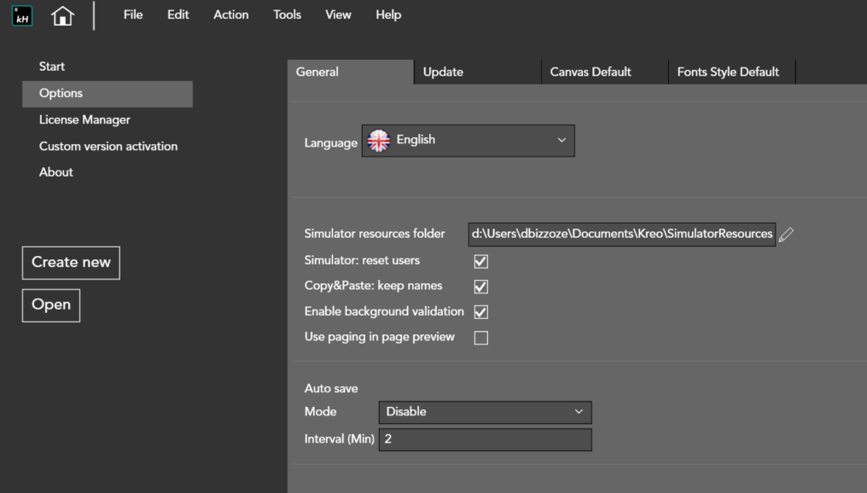Click the Simulator resources folder path field

click(x=621, y=234)
